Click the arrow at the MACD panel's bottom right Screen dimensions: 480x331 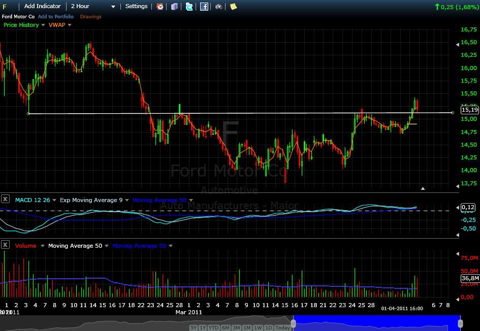(x=458, y=235)
